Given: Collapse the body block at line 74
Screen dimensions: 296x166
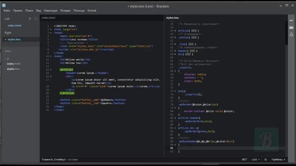Looking at the screenshot, I should (175, 91).
